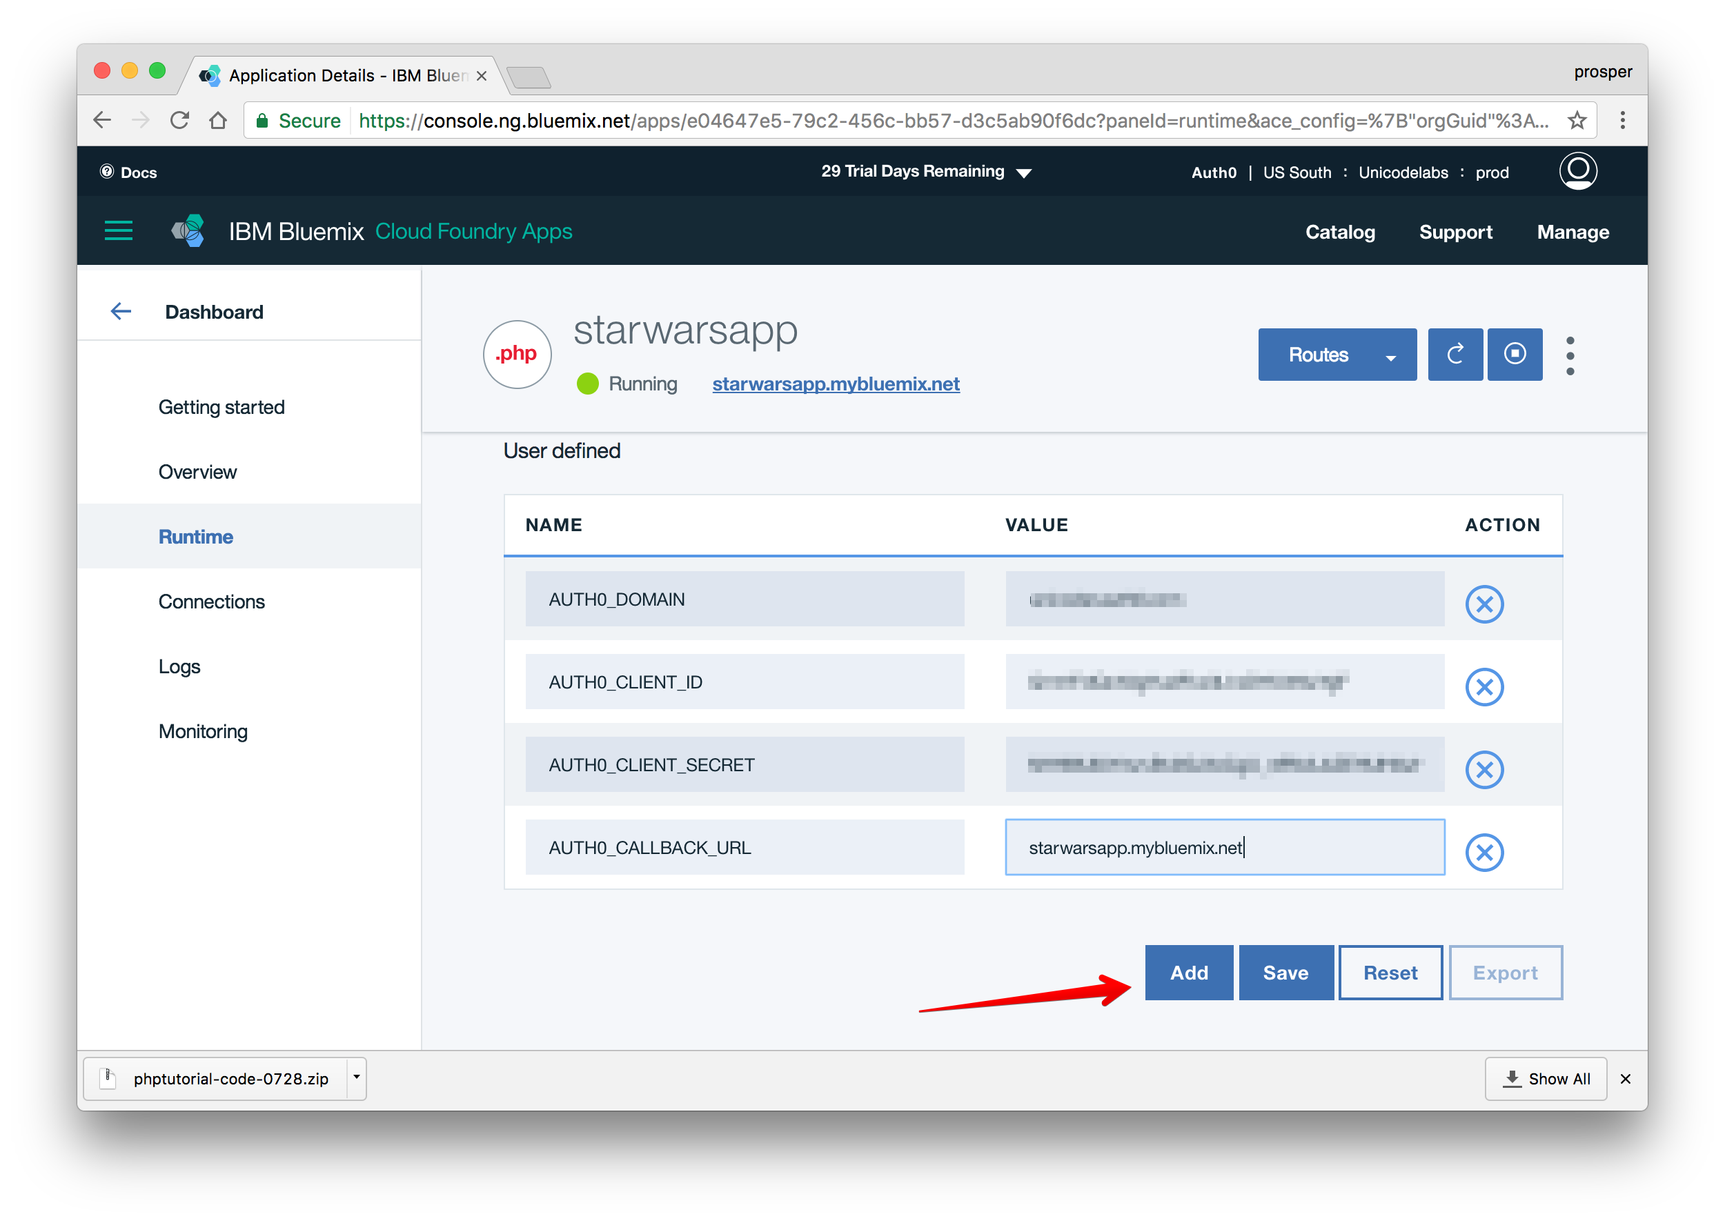Click the browser forward arrow
This screenshot has height=1221, width=1725.
click(141, 120)
